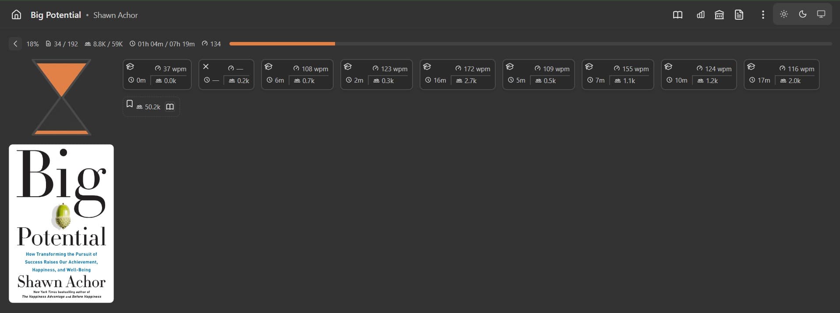
Task: Click the back chevron beside 18%
Action: coord(15,44)
